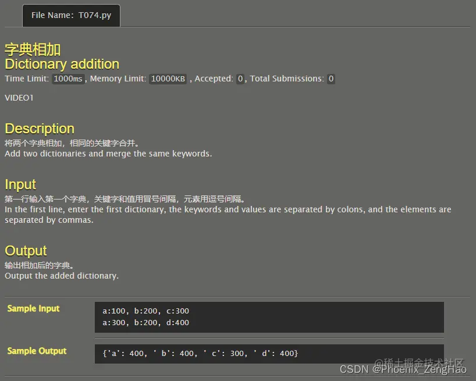Click the VIDEO1 text
Viewport: 476px width, 381px height.
pyautogui.click(x=19, y=98)
